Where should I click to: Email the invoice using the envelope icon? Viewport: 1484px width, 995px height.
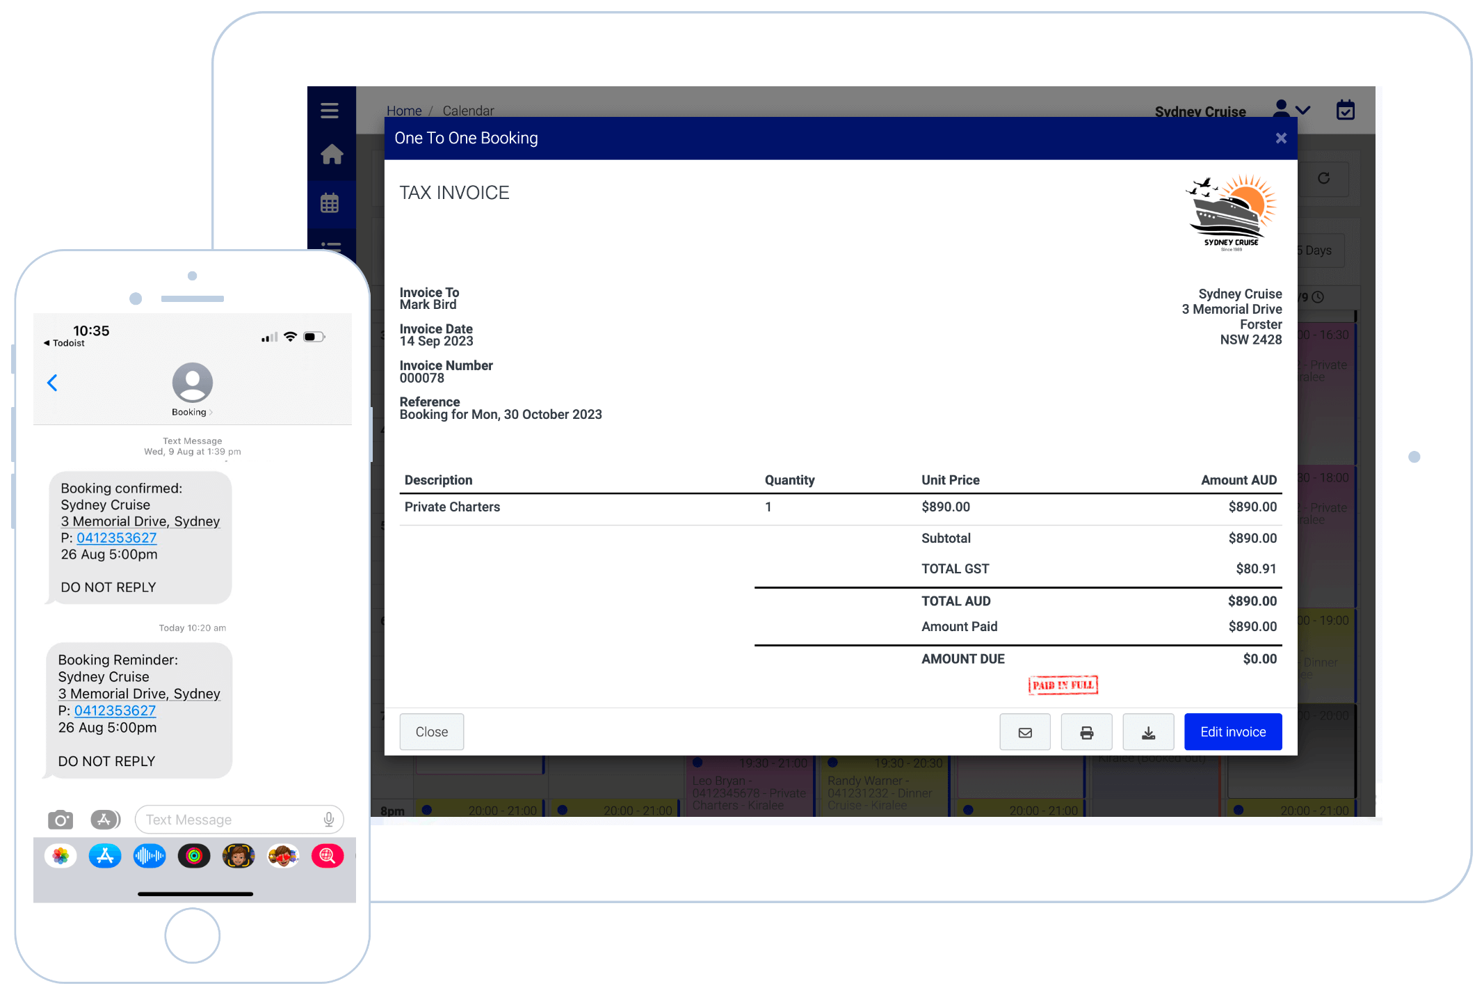[x=1025, y=731]
